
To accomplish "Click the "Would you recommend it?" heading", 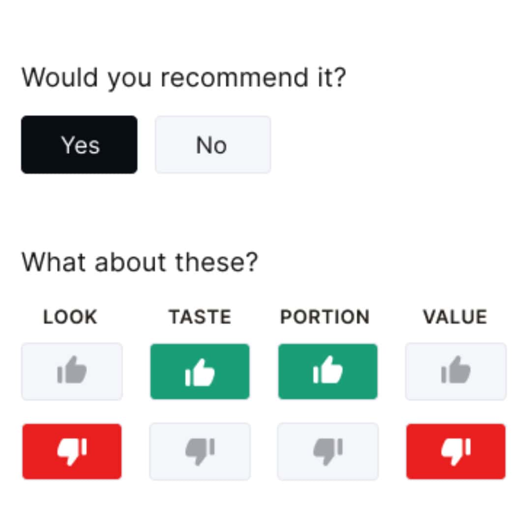I will pos(184,78).
